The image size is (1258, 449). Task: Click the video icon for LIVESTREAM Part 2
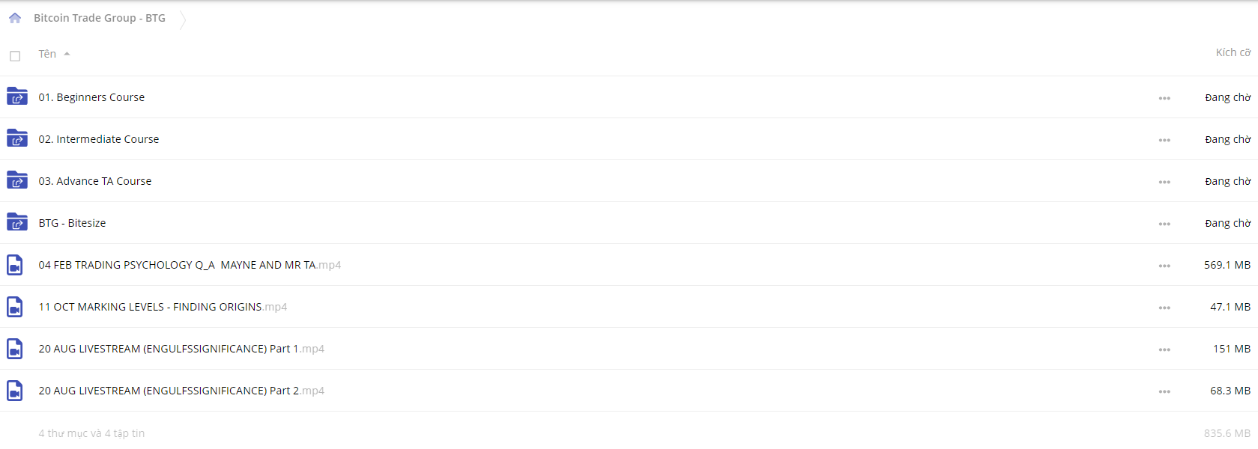15,391
